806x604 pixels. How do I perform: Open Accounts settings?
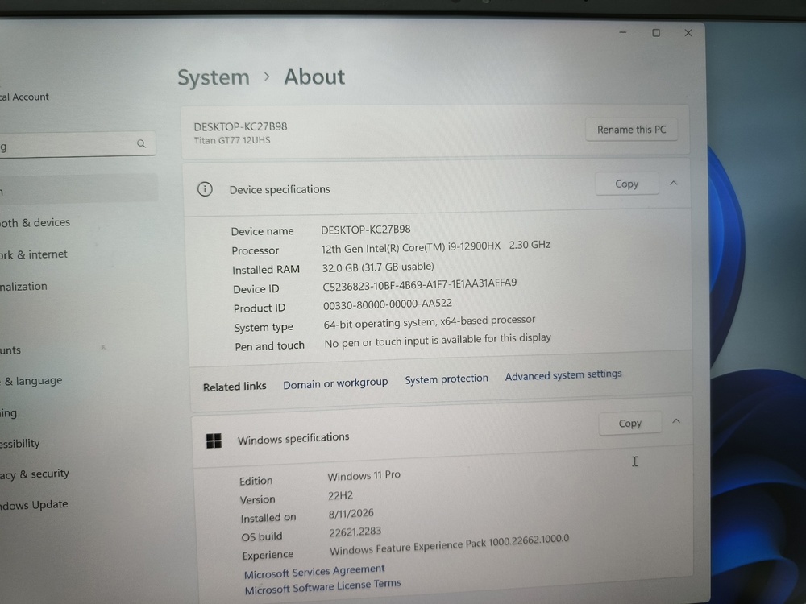[10, 350]
